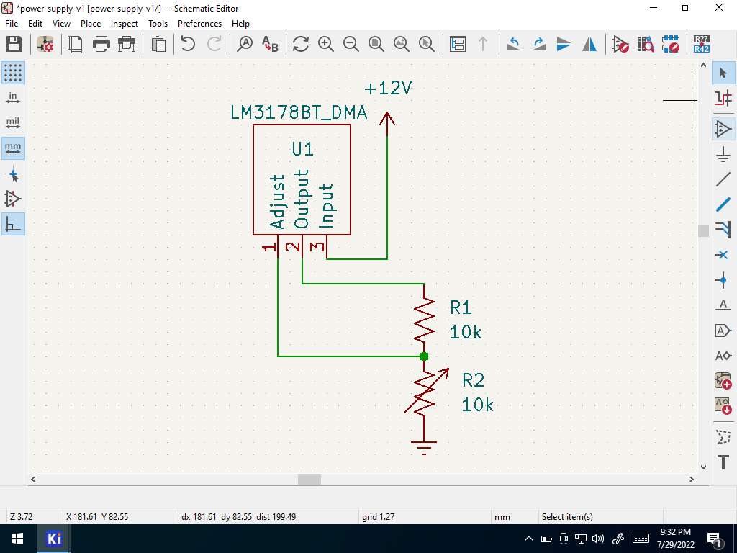
Task: Open the Symbol Editor icon
Action: (620, 44)
